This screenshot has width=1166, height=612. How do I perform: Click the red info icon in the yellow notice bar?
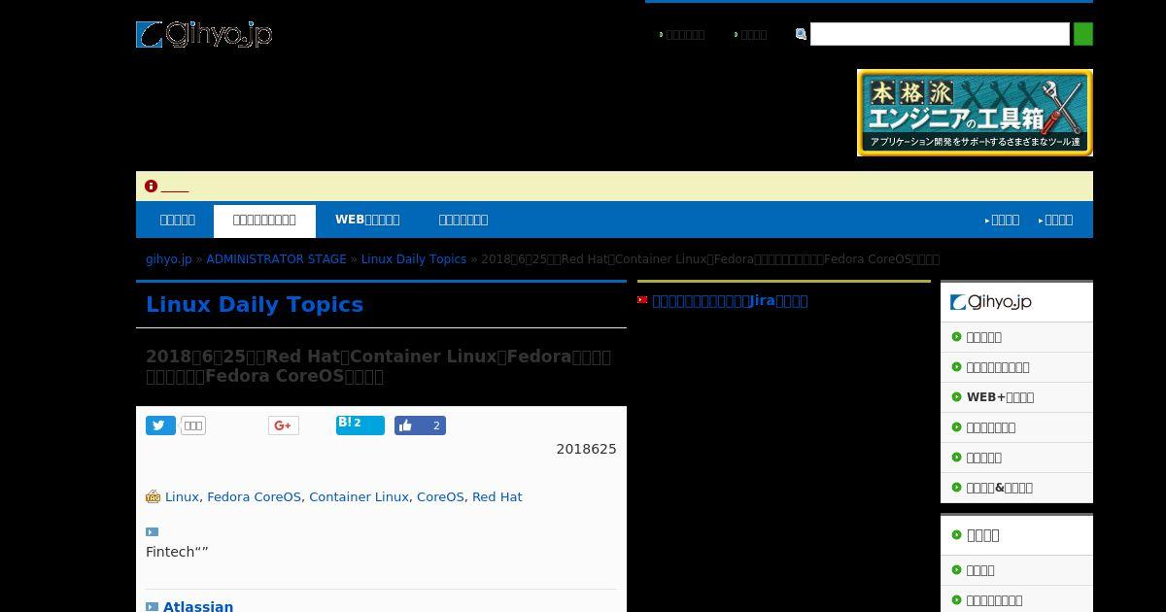(x=151, y=187)
